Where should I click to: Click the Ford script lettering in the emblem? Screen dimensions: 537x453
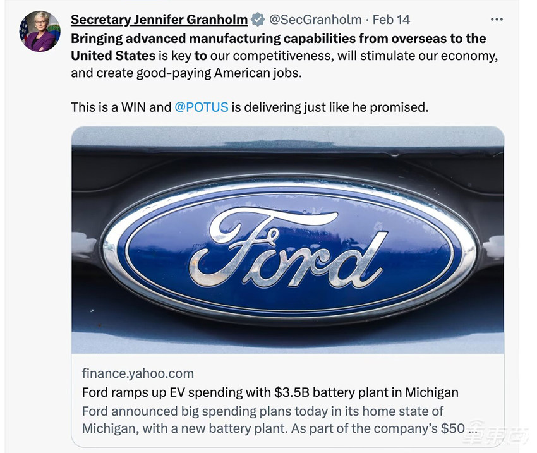point(287,248)
